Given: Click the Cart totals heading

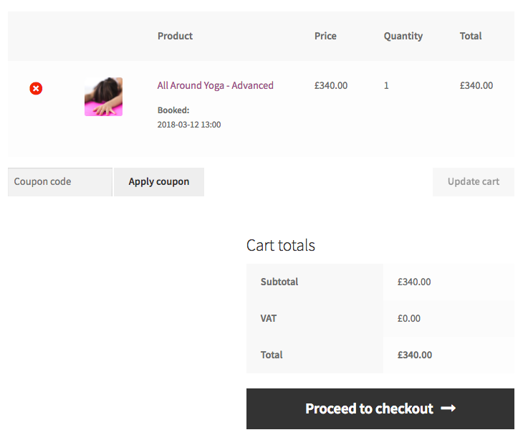Looking at the screenshot, I should (x=281, y=245).
